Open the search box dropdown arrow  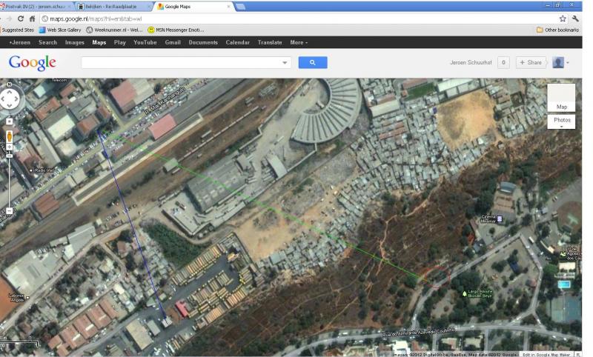click(x=285, y=63)
